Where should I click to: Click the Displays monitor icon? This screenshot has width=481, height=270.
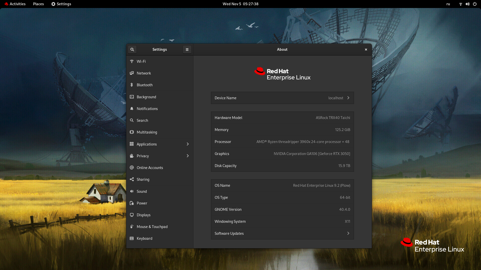click(132, 215)
